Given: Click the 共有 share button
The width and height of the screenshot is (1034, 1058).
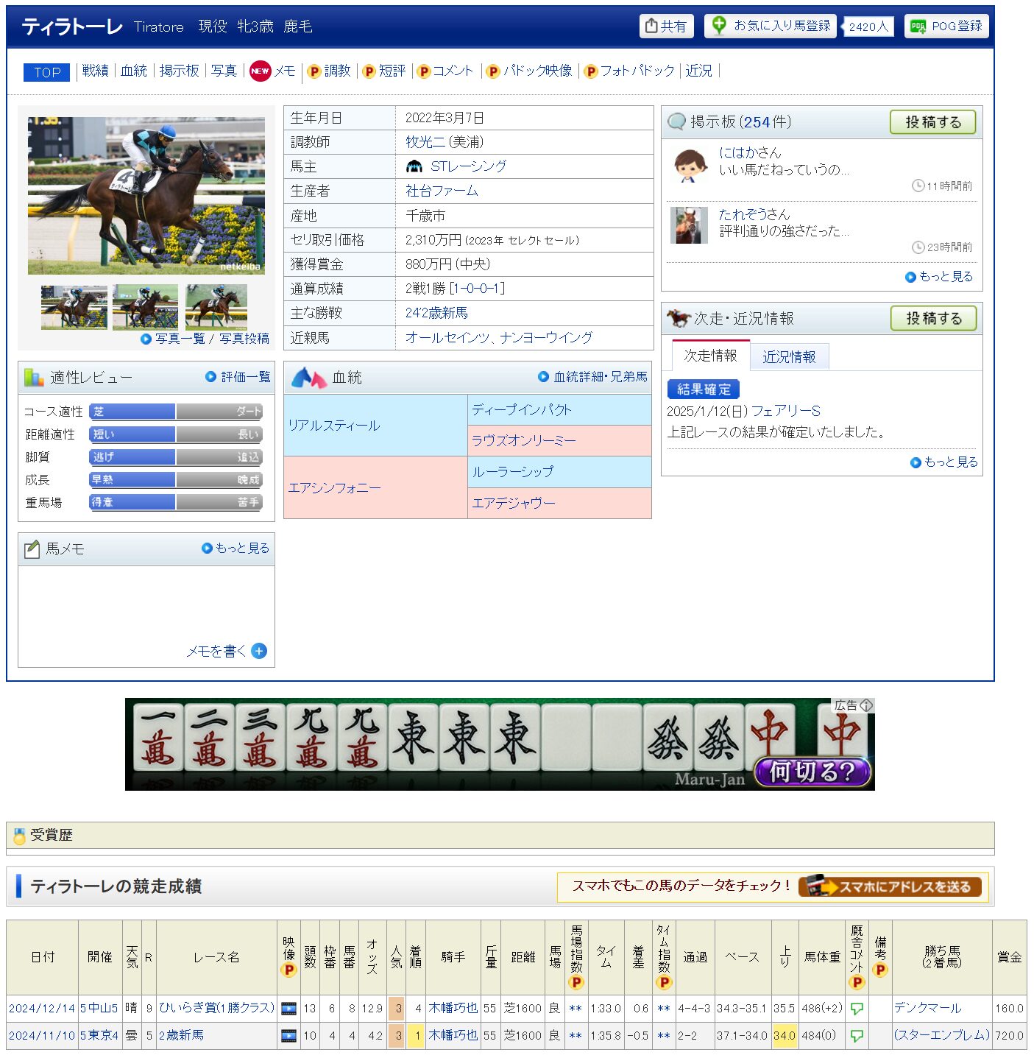Looking at the screenshot, I should (666, 27).
